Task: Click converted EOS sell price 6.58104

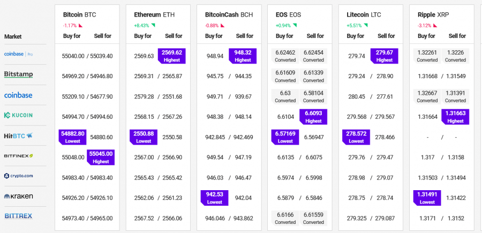Action: coord(313,96)
